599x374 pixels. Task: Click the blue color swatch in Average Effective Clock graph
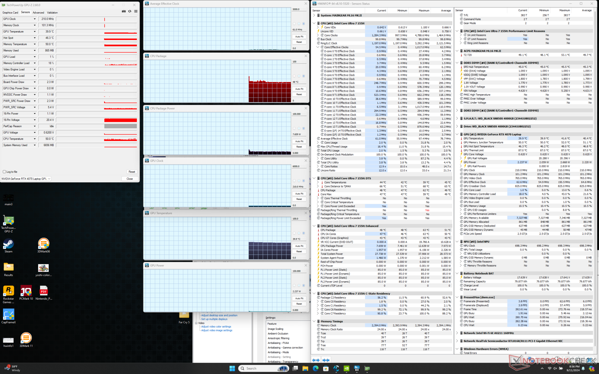(304, 24)
